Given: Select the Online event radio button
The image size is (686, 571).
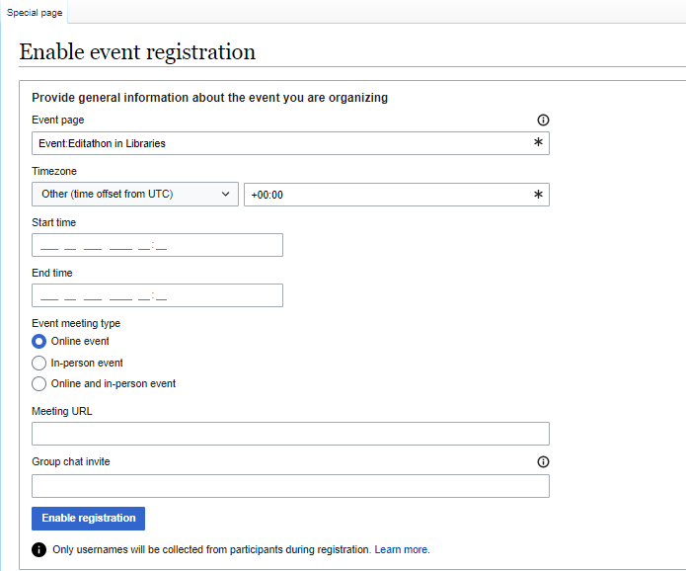Looking at the screenshot, I should pyautogui.click(x=39, y=342).
